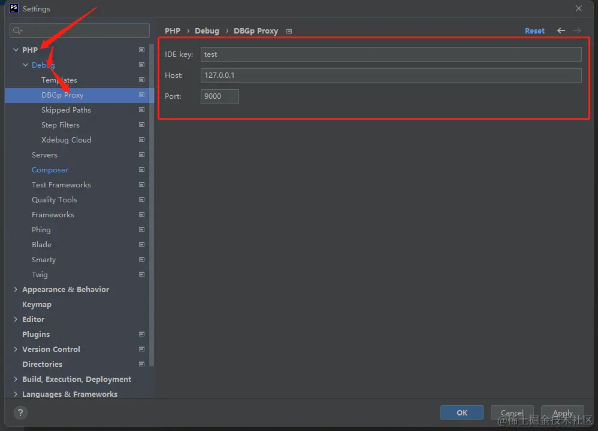Click the OK button

click(x=462, y=412)
